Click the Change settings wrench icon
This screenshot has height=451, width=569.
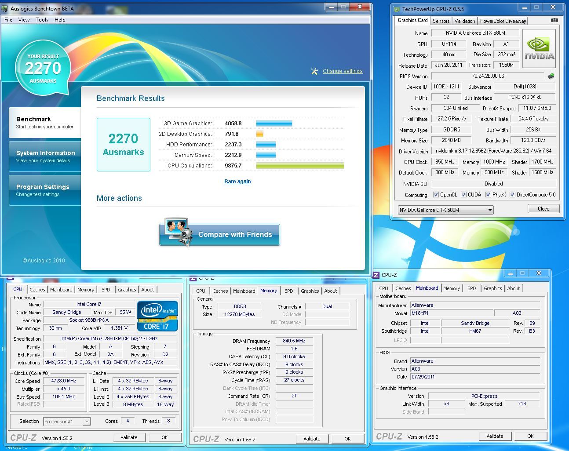314,71
